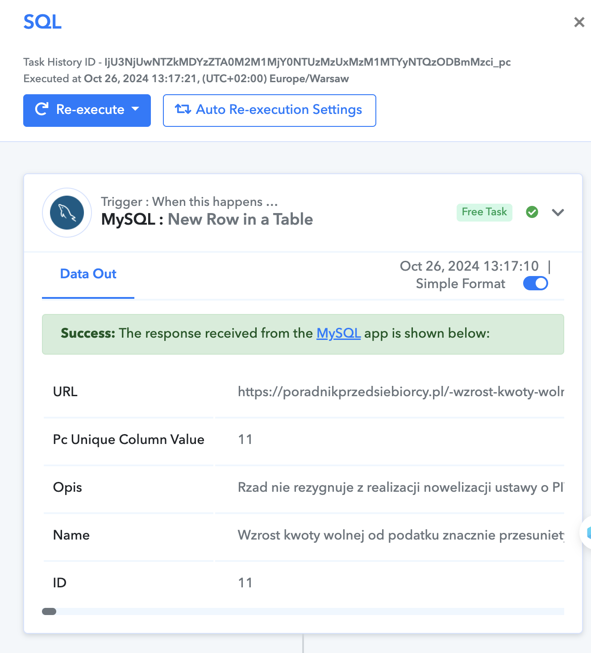Select the Opis row value text
591x653 pixels.
click(x=400, y=487)
